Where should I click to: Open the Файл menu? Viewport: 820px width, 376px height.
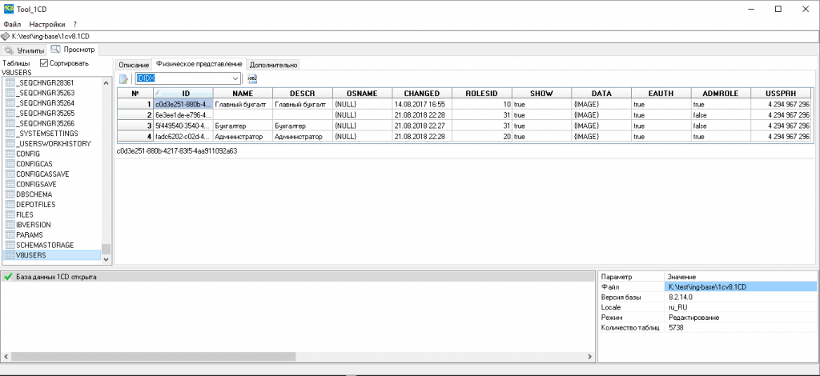(x=12, y=25)
